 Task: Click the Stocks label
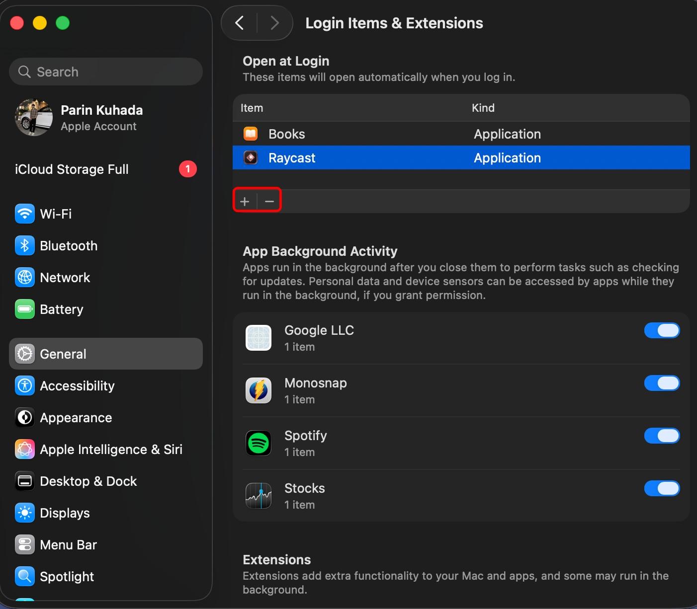[305, 488]
